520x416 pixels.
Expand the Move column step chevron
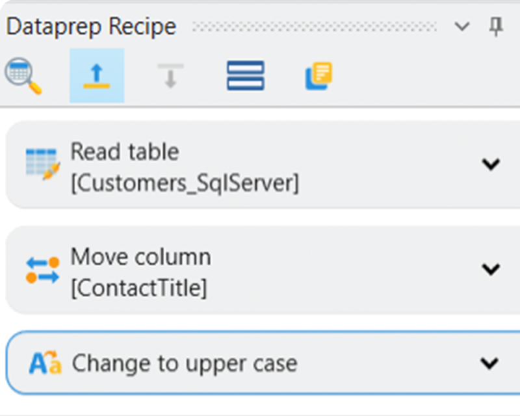point(491,269)
